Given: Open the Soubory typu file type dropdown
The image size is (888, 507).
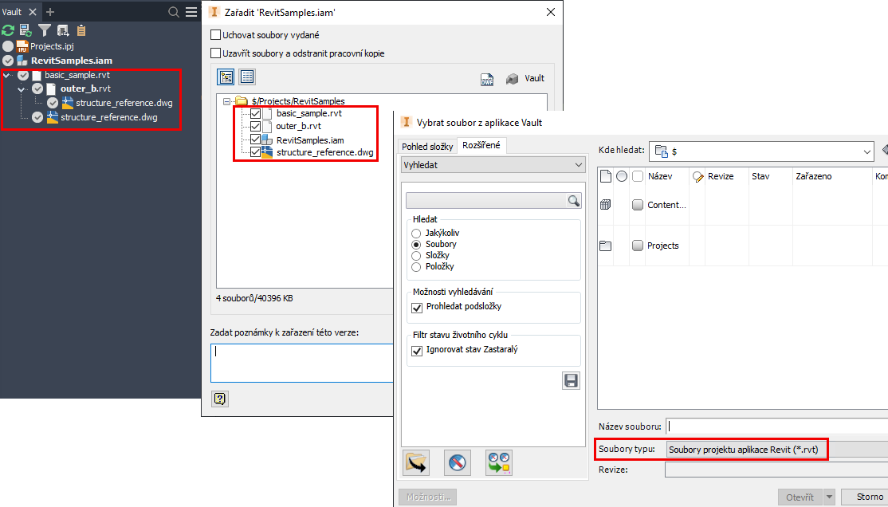Looking at the screenshot, I should 777,450.
